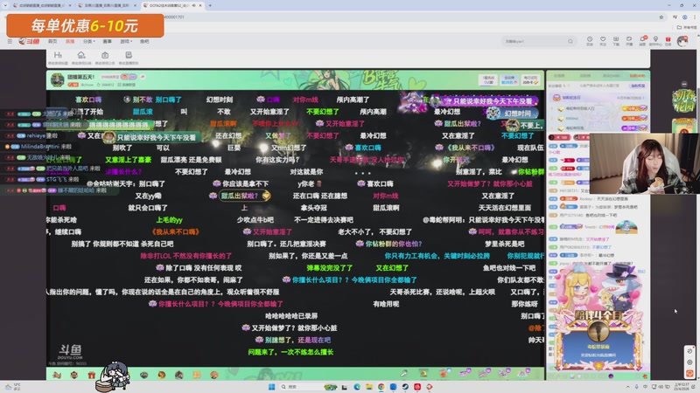Screen dimensions: 700x393
Task: Bookmark this page with the star icon
Action: tap(661, 17)
